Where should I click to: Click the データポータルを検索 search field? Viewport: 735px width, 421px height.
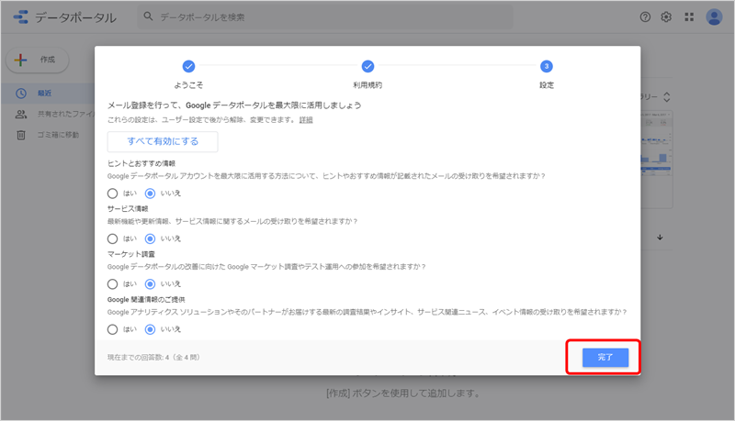tap(325, 17)
